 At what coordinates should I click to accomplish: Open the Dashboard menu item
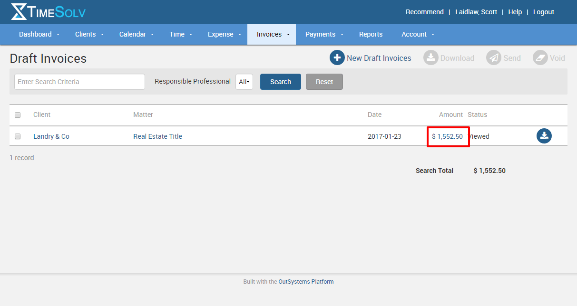point(38,34)
